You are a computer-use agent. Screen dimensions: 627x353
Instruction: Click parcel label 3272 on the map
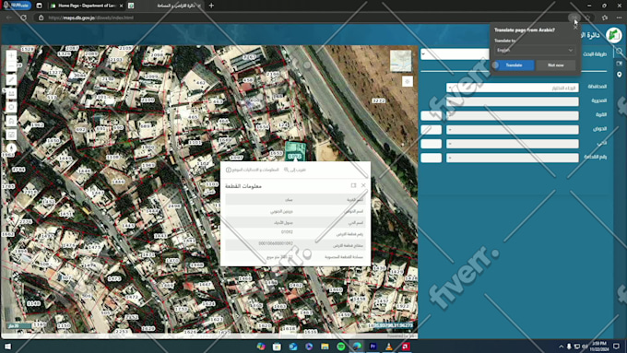tap(379, 100)
